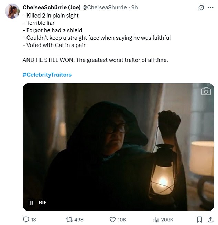
Task: Click the camera icon on the GIF
Action: [x=206, y=91]
